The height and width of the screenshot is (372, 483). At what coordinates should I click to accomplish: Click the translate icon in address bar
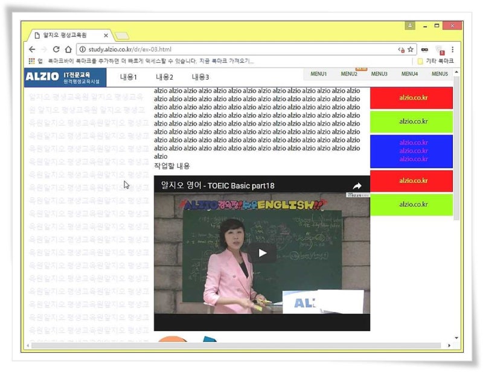pos(401,50)
